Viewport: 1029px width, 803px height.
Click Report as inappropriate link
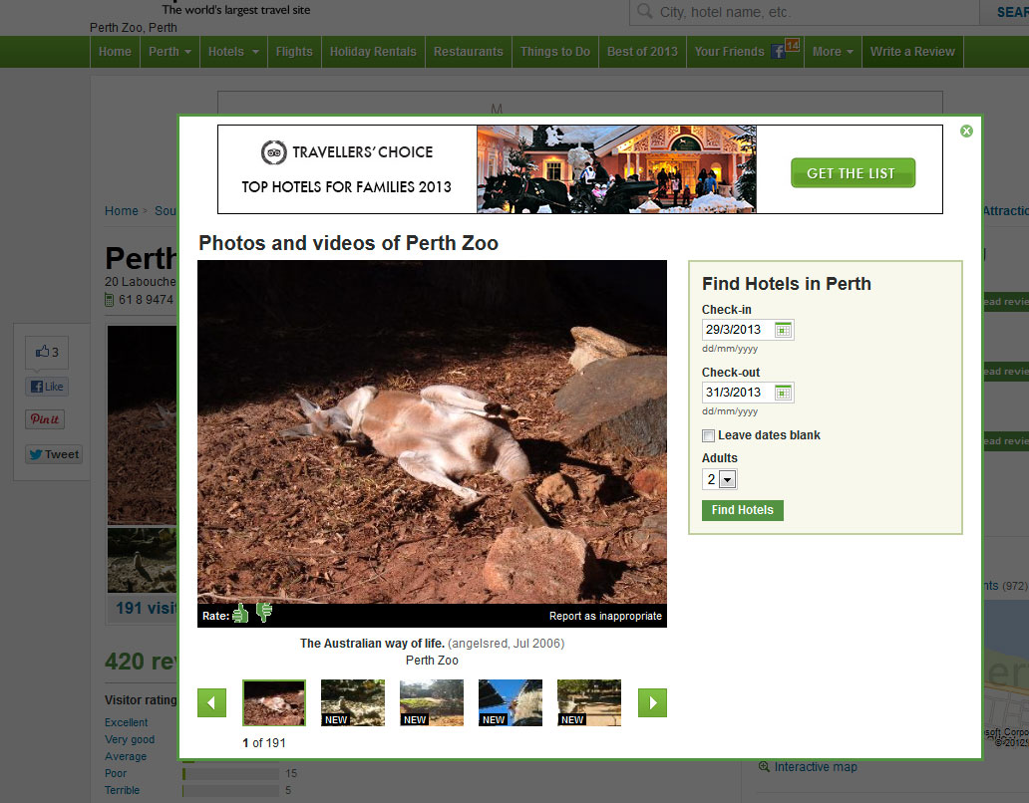click(x=605, y=616)
